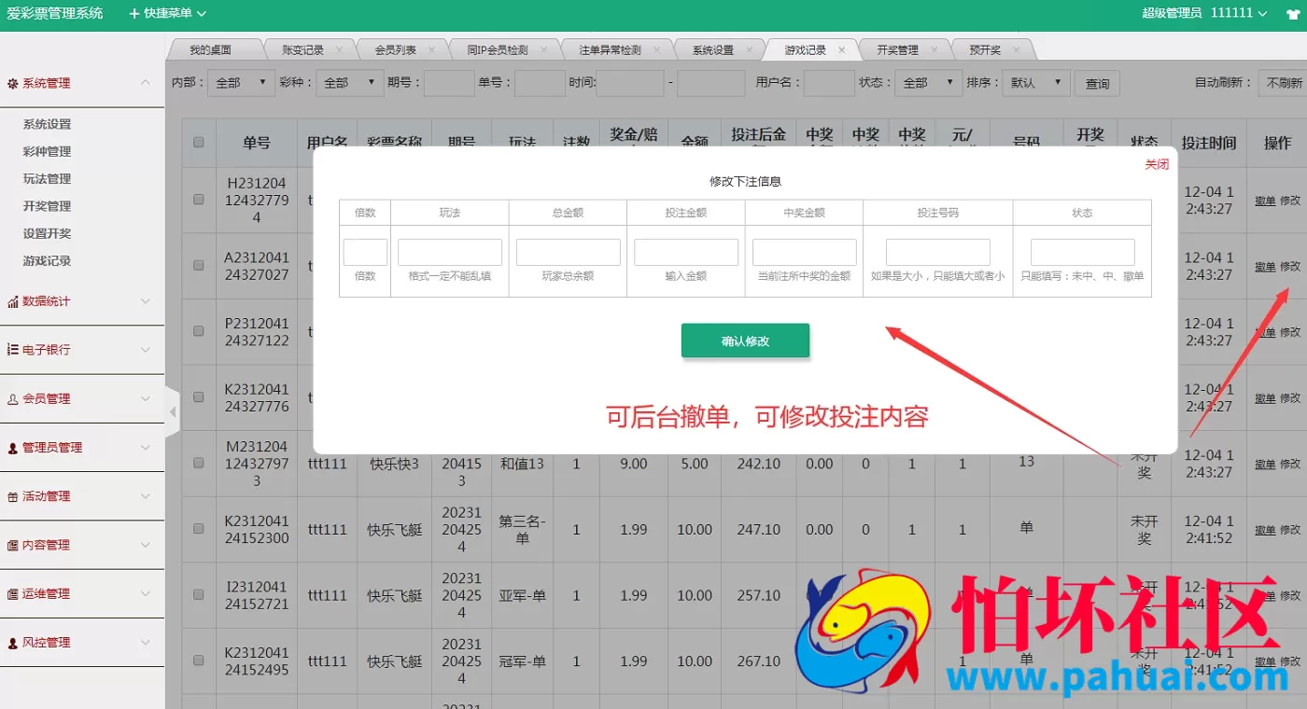This screenshot has width=1307, height=709.
Task: Open the 彩种 filter dropdown
Action: tap(350, 83)
